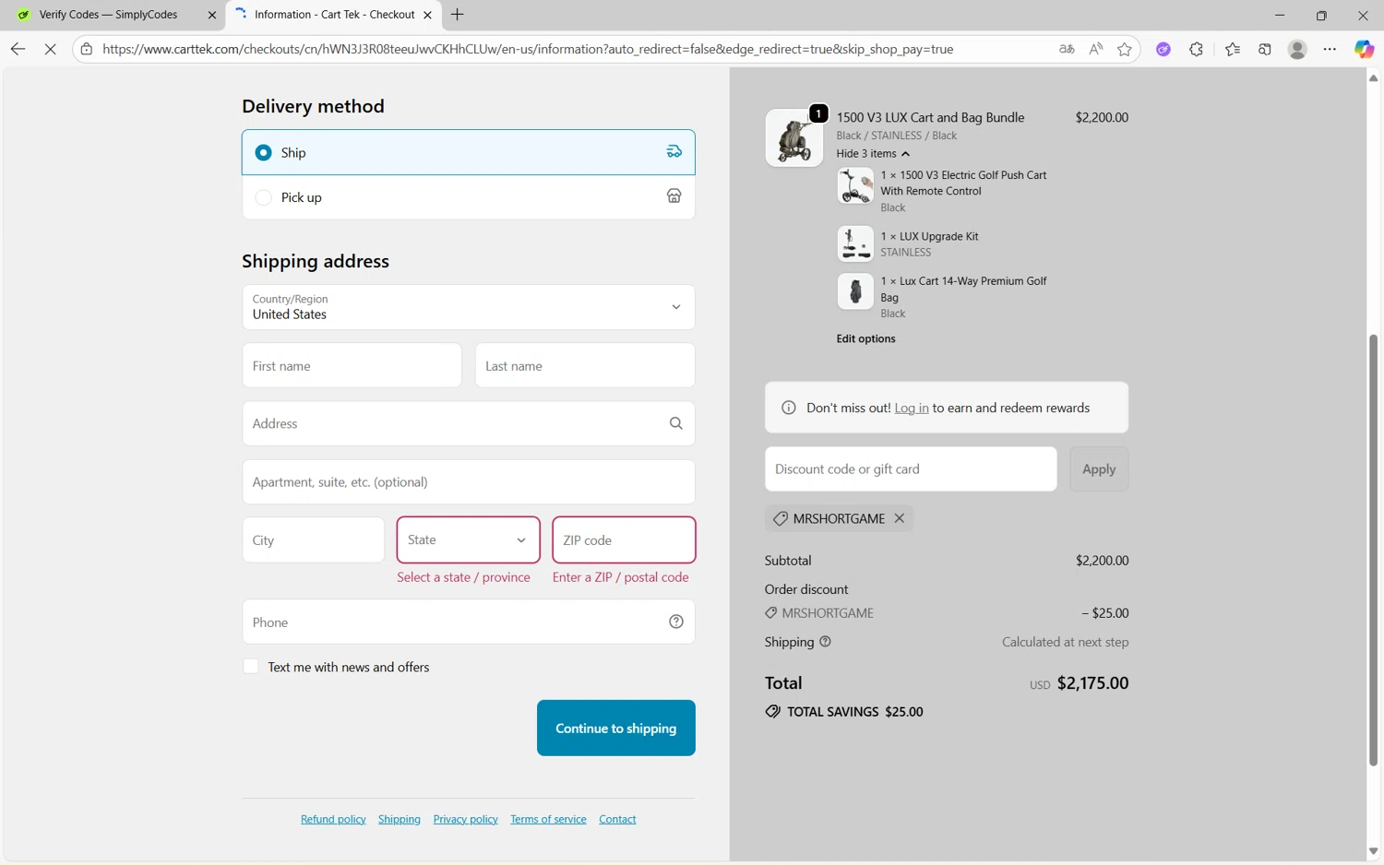
Task: Click the scrollbar up arrow
Action: [1373, 78]
